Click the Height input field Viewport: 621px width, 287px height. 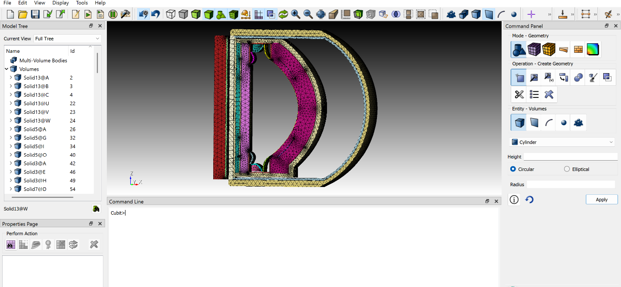pos(570,157)
